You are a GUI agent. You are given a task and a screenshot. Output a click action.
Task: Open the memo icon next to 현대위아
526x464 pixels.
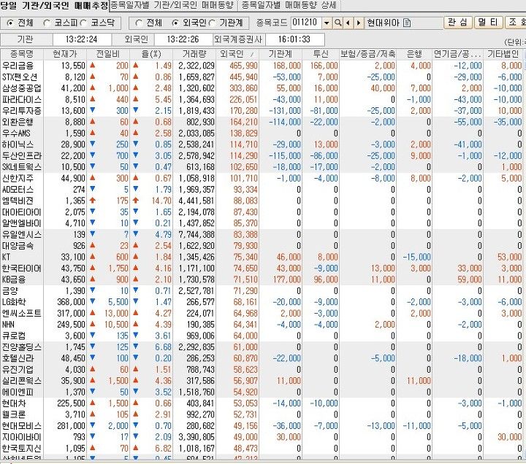pos(407,23)
